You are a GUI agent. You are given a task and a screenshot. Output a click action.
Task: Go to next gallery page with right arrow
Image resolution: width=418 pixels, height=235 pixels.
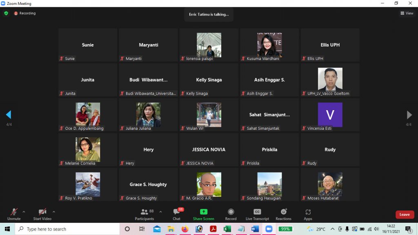click(409, 115)
